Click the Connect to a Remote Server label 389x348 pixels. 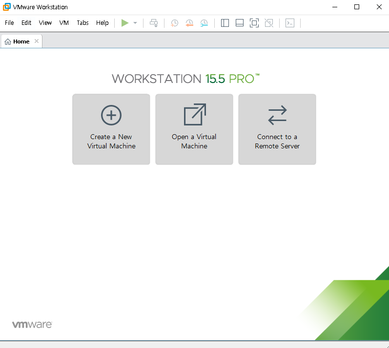pyautogui.click(x=277, y=142)
